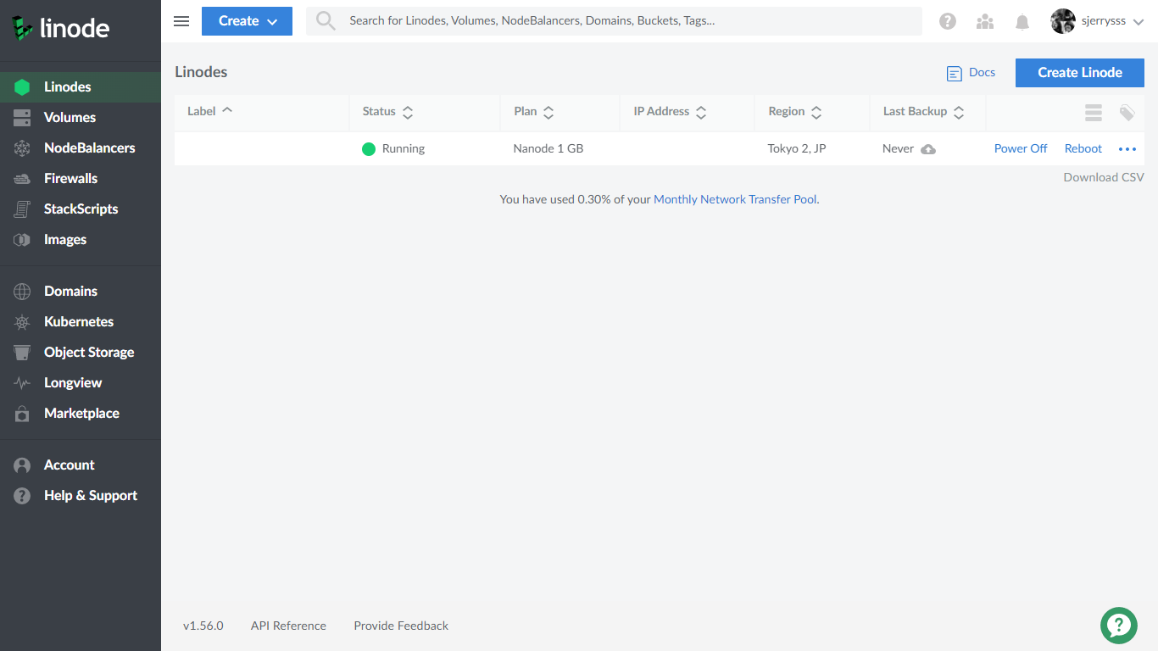Sort the table by IP Address column
1158x651 pixels.
coord(671,111)
